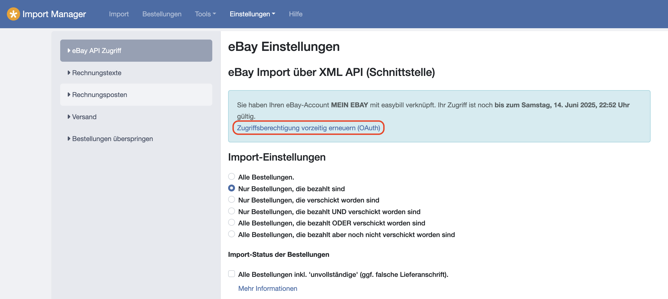Choose bezahlt ODER verschickt radio option
668x299 pixels.
point(232,222)
